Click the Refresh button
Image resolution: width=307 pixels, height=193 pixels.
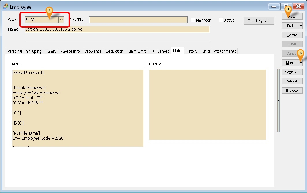point(292,81)
